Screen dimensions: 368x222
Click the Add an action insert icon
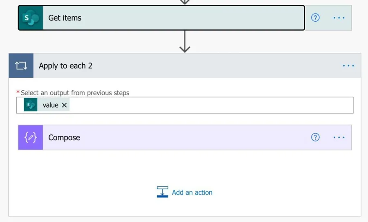coord(162,192)
